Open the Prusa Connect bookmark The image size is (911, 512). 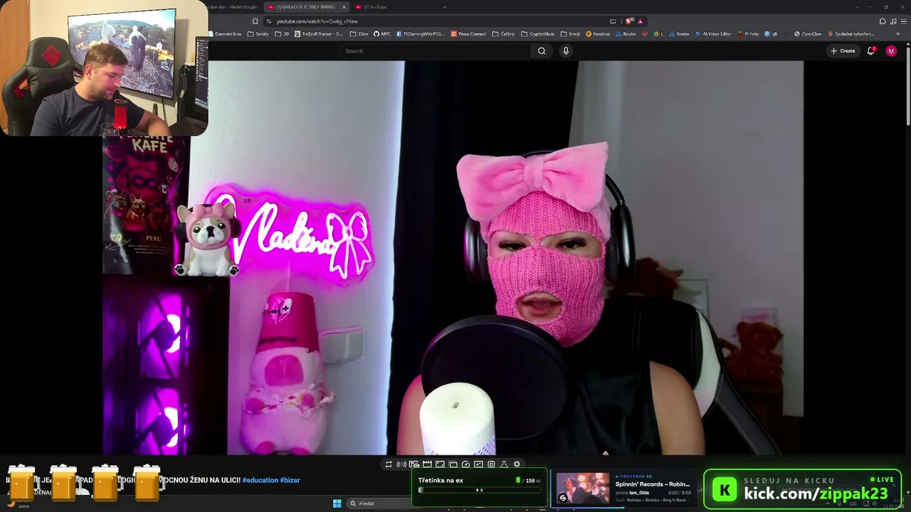469,34
